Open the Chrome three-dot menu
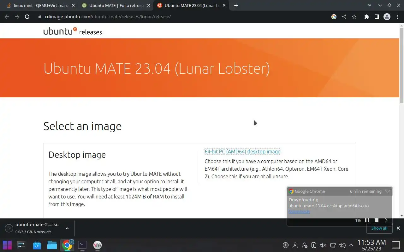 click(397, 17)
